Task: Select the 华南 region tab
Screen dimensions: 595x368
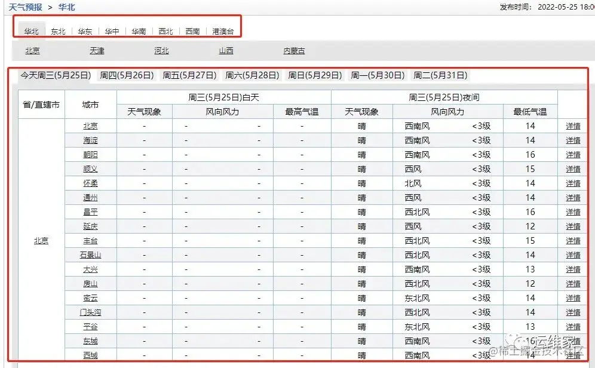Action: 138,32
